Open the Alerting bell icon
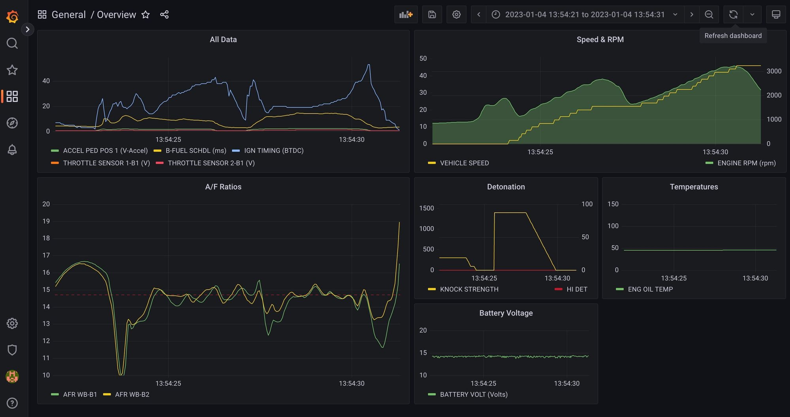790x417 pixels. click(x=12, y=150)
